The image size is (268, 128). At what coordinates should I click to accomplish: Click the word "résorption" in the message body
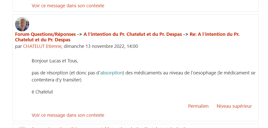[x=57, y=73]
